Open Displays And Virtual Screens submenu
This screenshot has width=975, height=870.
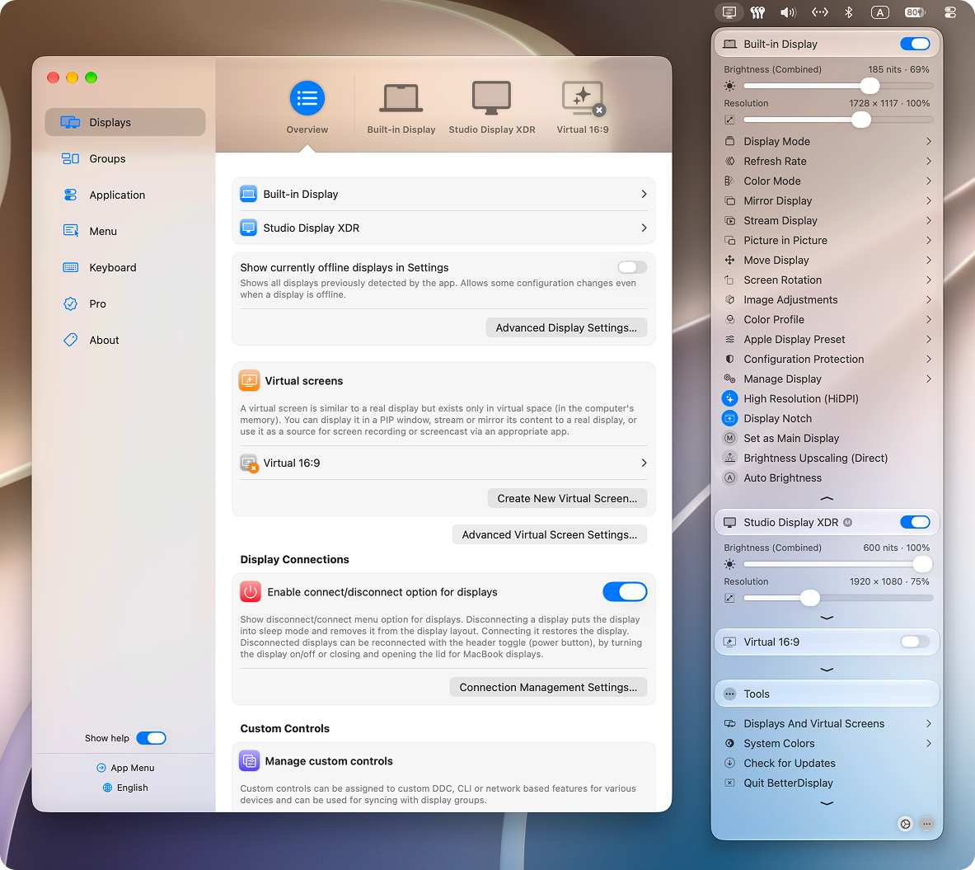click(828, 724)
